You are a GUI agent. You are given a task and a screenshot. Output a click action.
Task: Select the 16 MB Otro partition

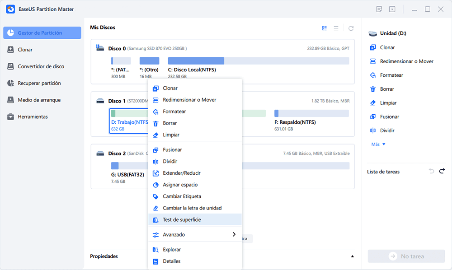tap(149, 61)
